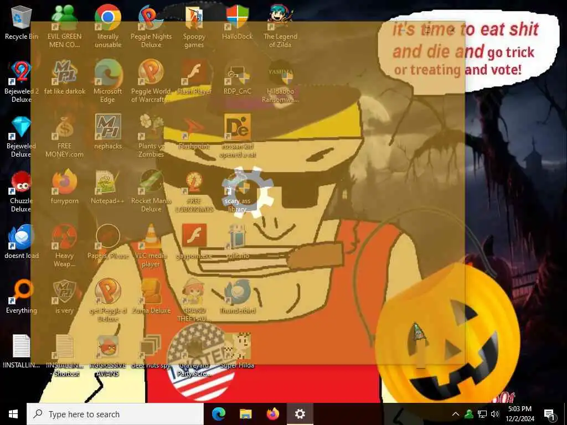Image resolution: width=567 pixels, height=425 pixels.
Task: Click the network status tray icon
Action: tap(482, 414)
